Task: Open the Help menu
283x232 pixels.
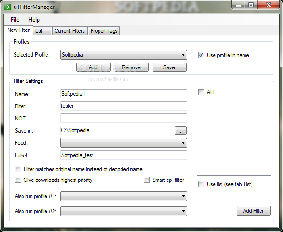Action: tap(34, 20)
